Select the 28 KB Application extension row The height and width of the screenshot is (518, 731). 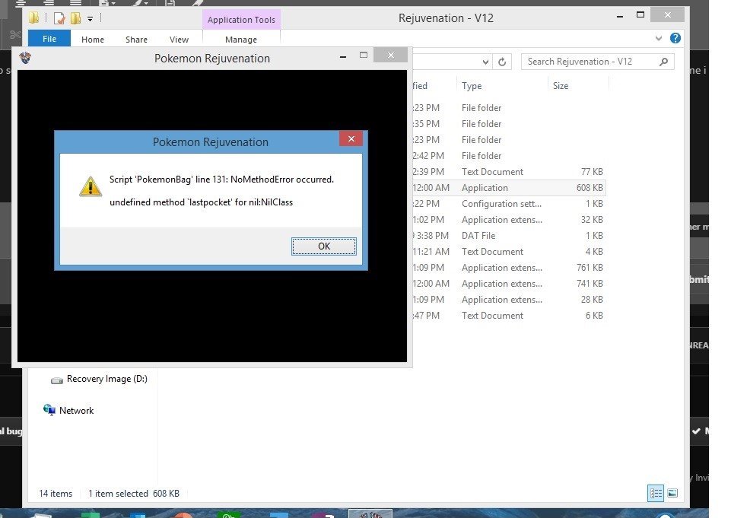[x=508, y=300]
